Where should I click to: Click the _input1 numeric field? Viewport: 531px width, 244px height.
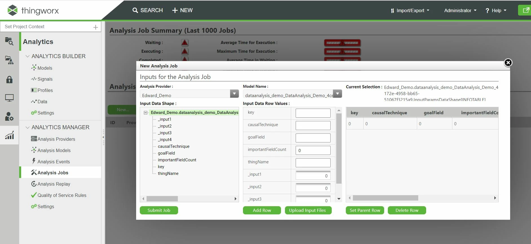click(313, 175)
